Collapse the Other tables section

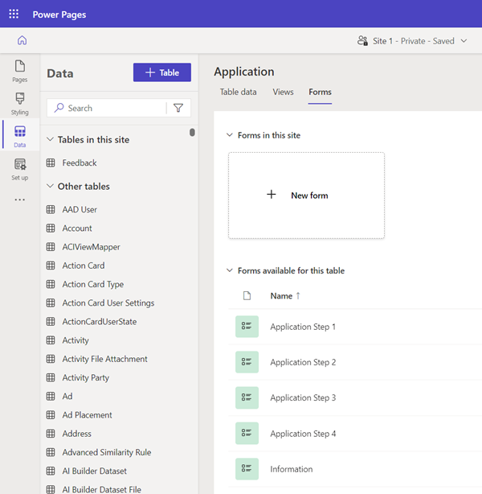[x=51, y=186]
